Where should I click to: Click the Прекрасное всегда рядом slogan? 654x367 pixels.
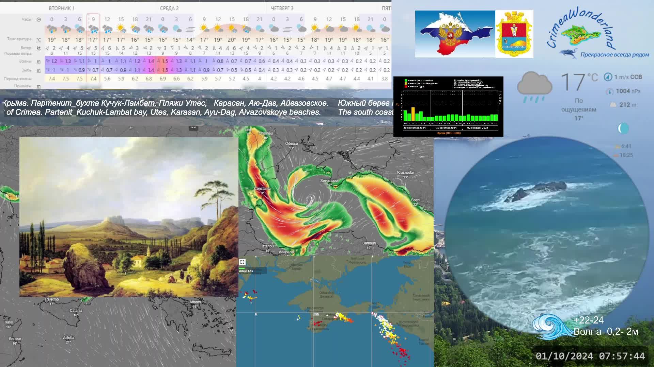[x=615, y=54]
